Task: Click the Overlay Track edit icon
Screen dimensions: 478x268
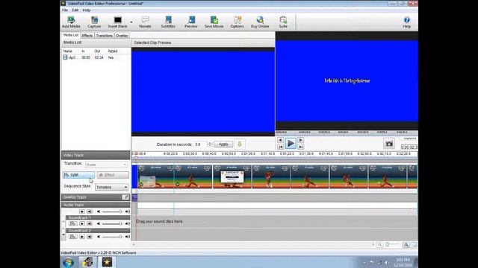Action: (125, 197)
